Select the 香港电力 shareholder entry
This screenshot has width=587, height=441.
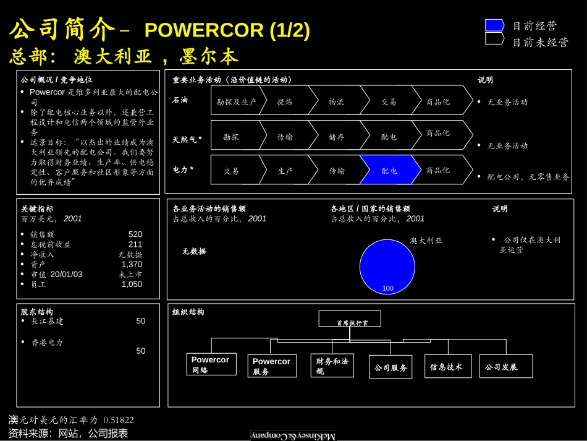coord(47,342)
